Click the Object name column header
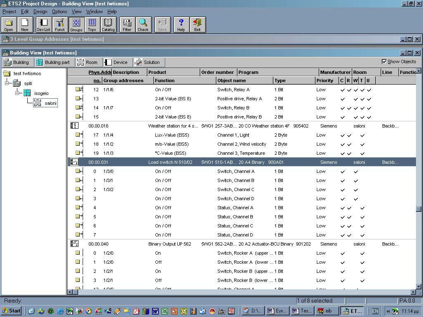The image size is (423, 317). [x=245, y=80]
